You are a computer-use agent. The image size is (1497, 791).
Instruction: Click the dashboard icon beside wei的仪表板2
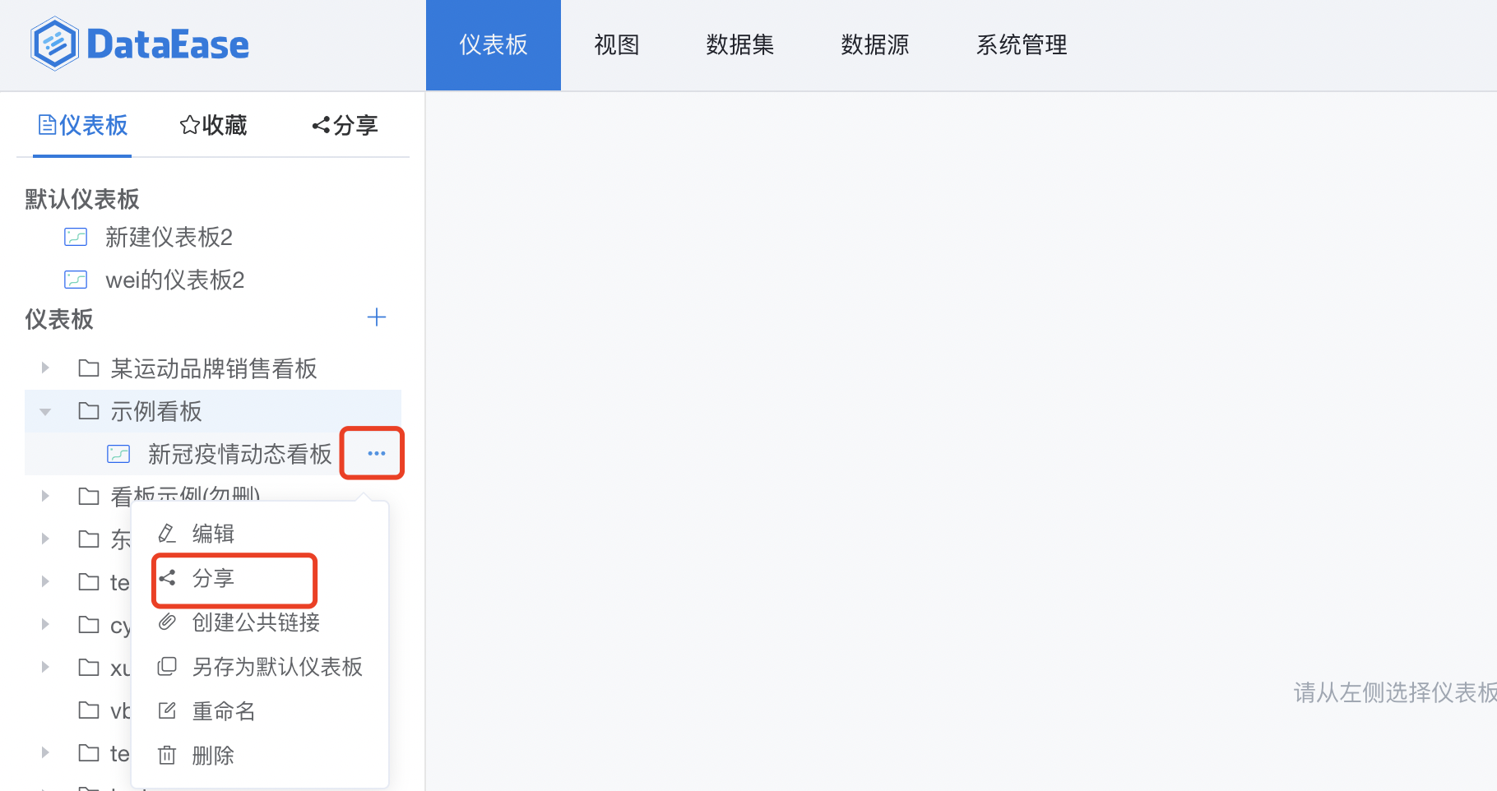click(76, 280)
